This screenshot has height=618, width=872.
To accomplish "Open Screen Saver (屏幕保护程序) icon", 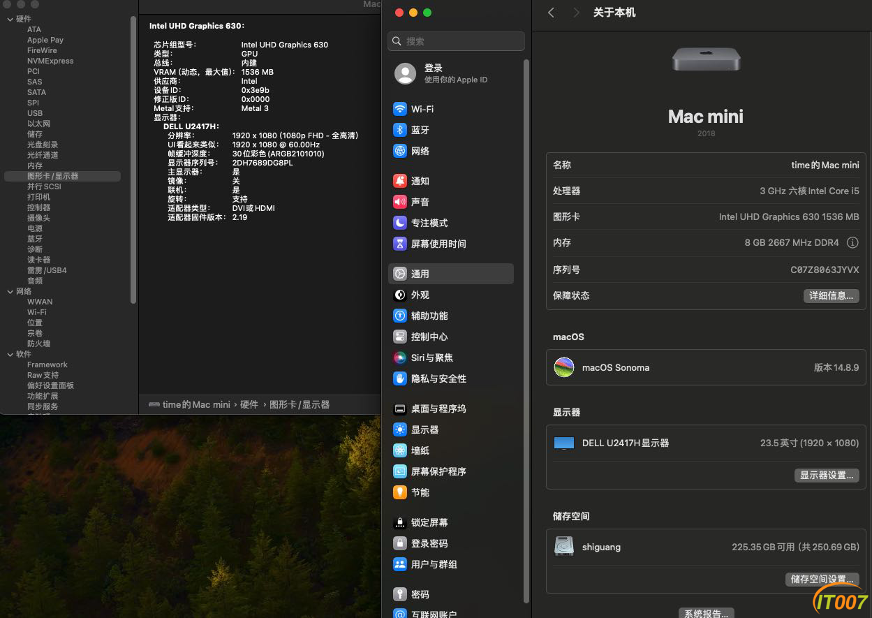I will (x=400, y=471).
